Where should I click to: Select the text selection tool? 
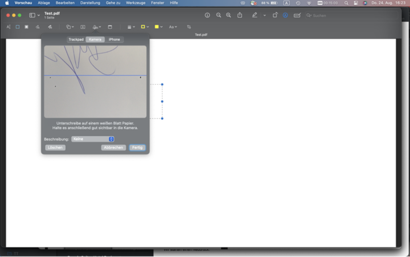[8, 27]
